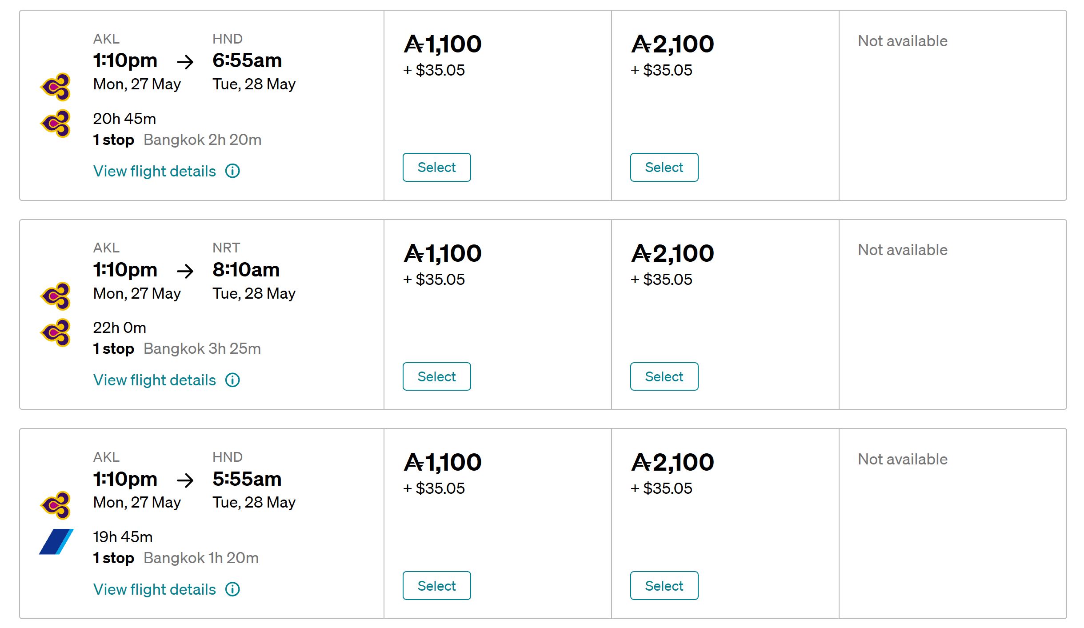Click blue ANA airline logo on 19h 45m flight
Screen dimensions: 1084x628
[x=56, y=542]
